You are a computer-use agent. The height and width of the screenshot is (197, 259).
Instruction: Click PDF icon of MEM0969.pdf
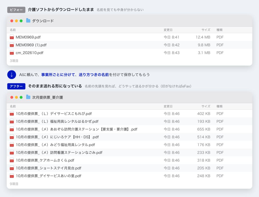coord(12,37)
